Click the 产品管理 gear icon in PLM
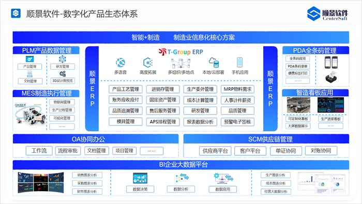The height and width of the screenshot is (204, 362). click(29, 59)
